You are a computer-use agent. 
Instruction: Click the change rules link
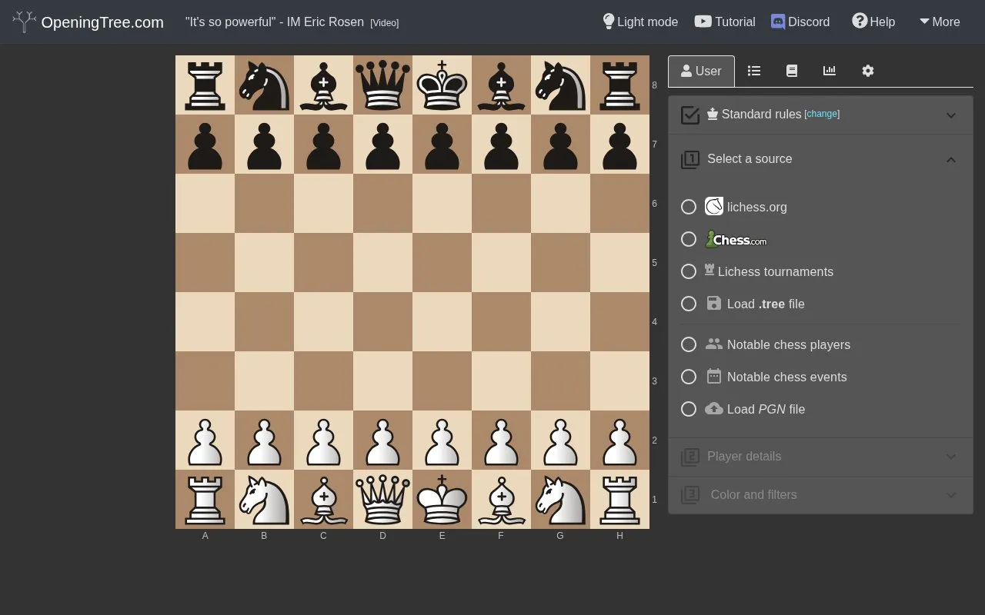point(822,114)
